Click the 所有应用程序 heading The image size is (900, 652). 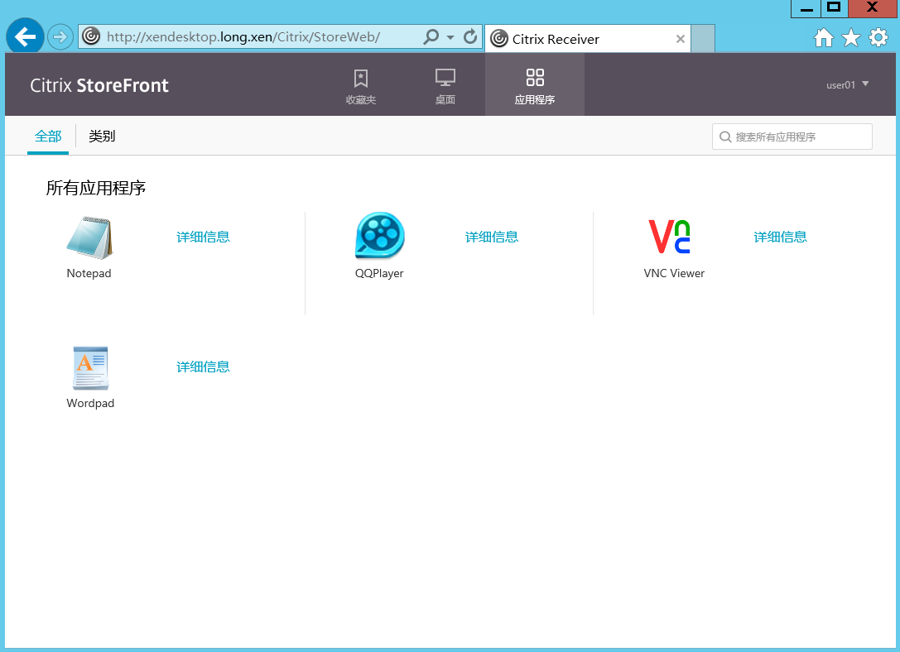[x=96, y=188]
